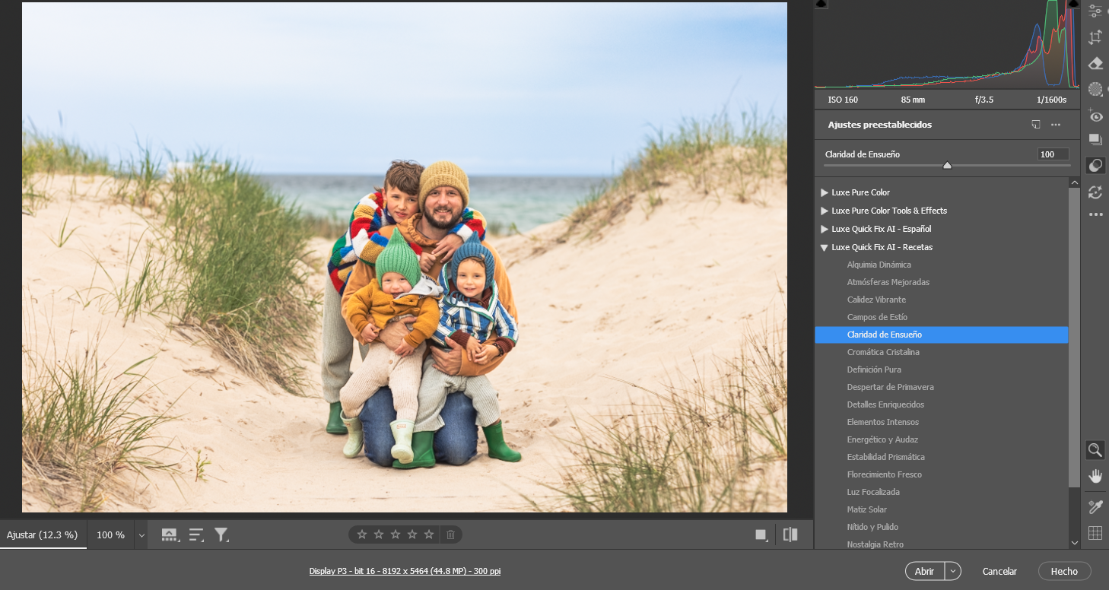The image size is (1109, 590).
Task: Select the Hand tool
Action: click(1095, 476)
